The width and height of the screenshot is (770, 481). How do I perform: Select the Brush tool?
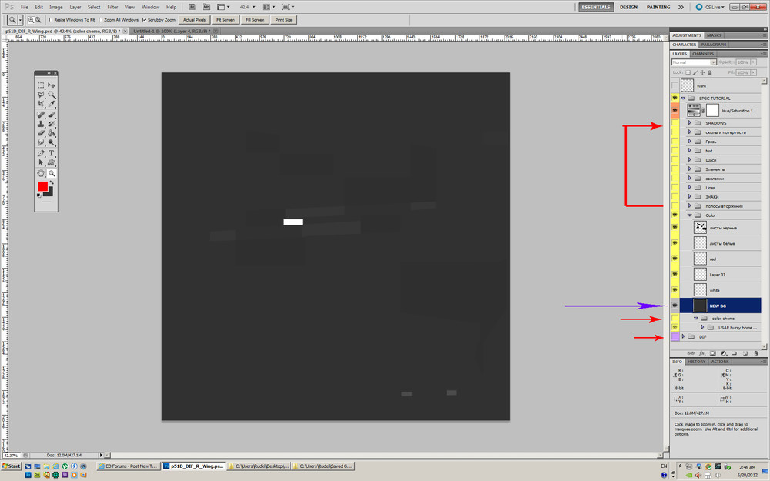[51, 115]
